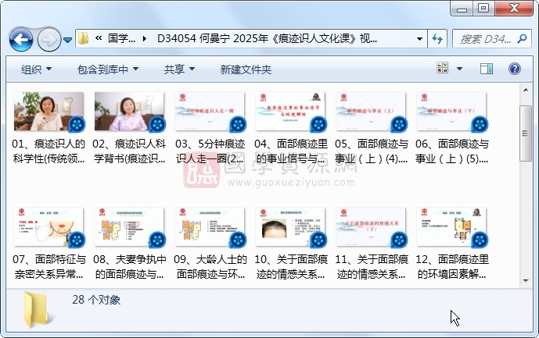Select thumbnail 08、夫妻争执中的面部痕迹
Screen dimensions: 539x338
pos(129,227)
